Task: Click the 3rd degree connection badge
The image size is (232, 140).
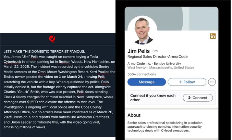Action: pyautogui.click(x=155, y=51)
